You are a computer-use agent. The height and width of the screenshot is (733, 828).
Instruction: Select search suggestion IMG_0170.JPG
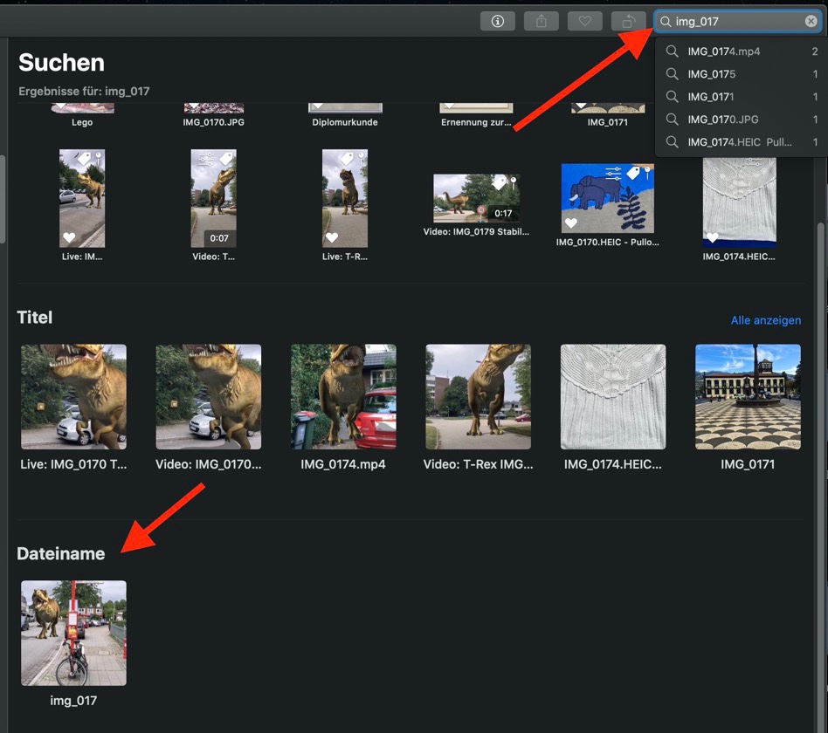[742, 120]
